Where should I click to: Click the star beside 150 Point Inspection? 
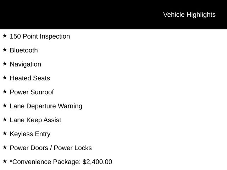5,36
